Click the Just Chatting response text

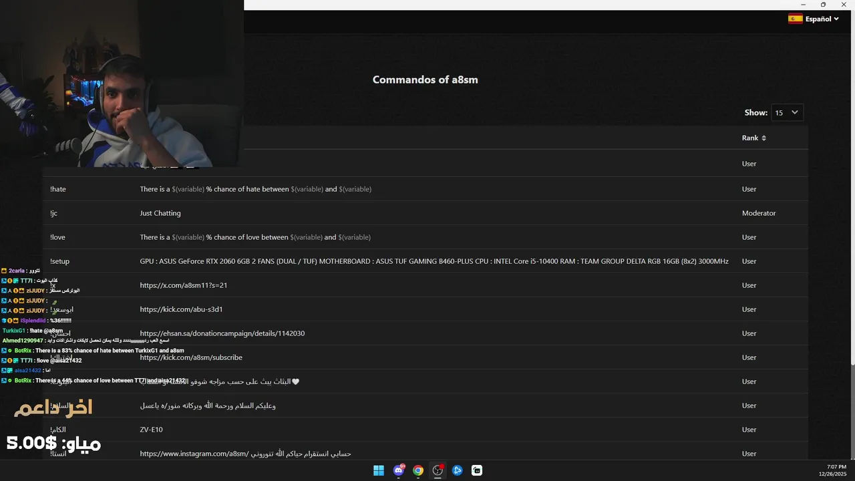(160, 213)
